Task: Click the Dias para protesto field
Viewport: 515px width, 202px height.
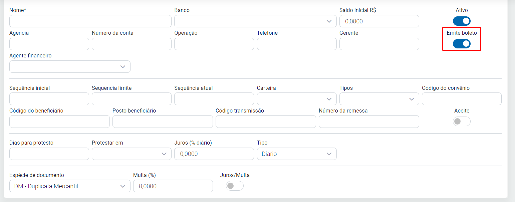Action: [x=49, y=154]
